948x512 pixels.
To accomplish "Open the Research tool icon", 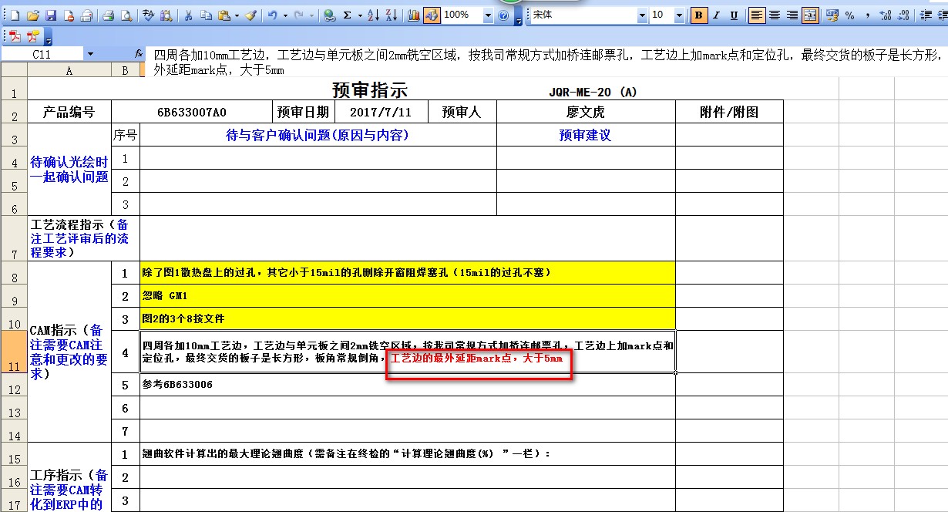I will tap(166, 15).
